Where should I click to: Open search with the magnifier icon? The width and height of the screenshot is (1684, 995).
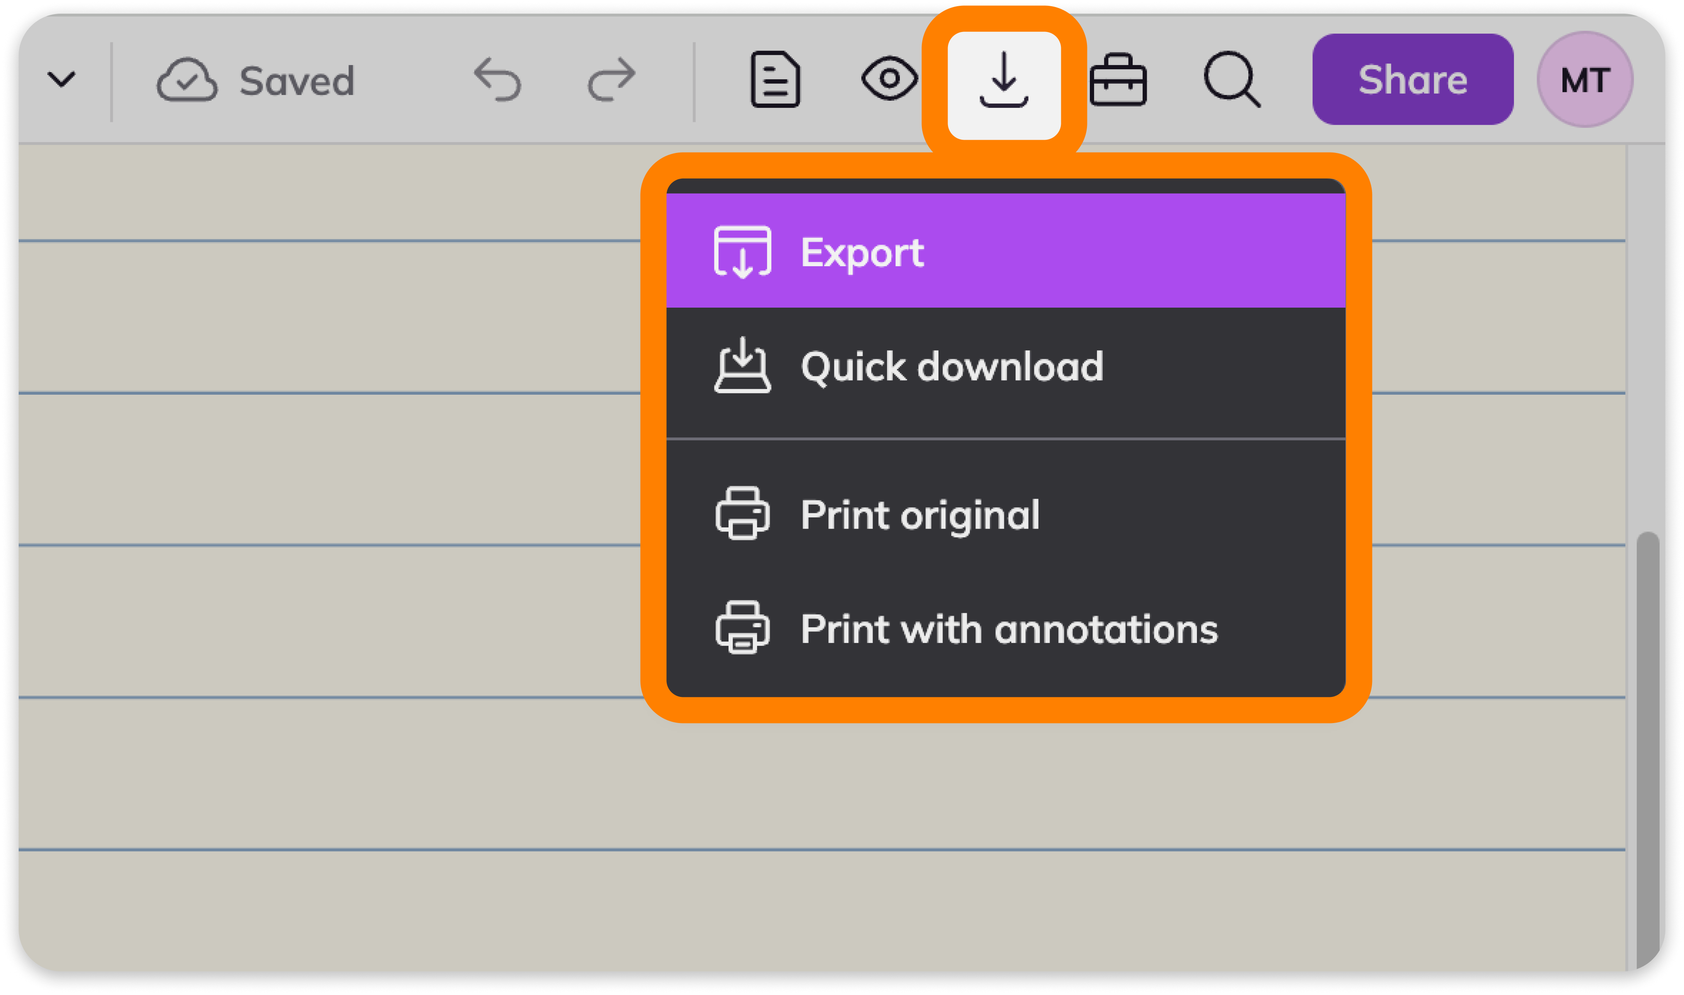[1232, 79]
